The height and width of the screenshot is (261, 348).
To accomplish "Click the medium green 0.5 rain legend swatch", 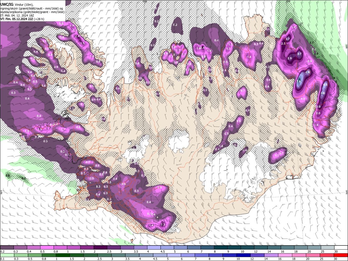I will tap(35, 255).
